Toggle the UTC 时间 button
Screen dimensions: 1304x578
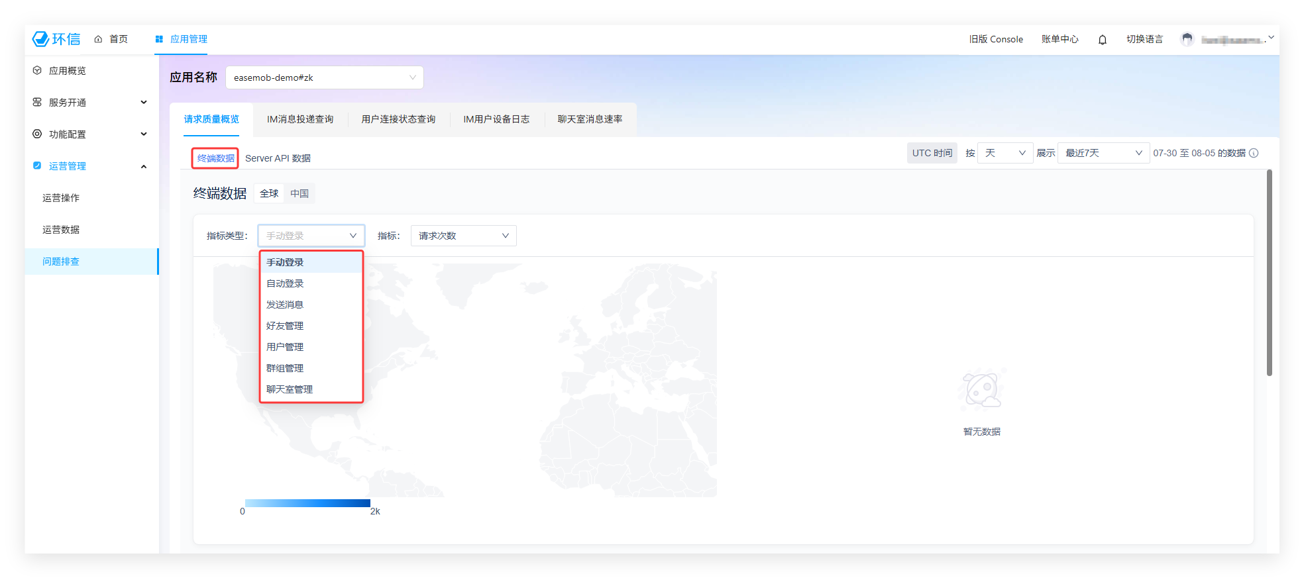tap(932, 154)
